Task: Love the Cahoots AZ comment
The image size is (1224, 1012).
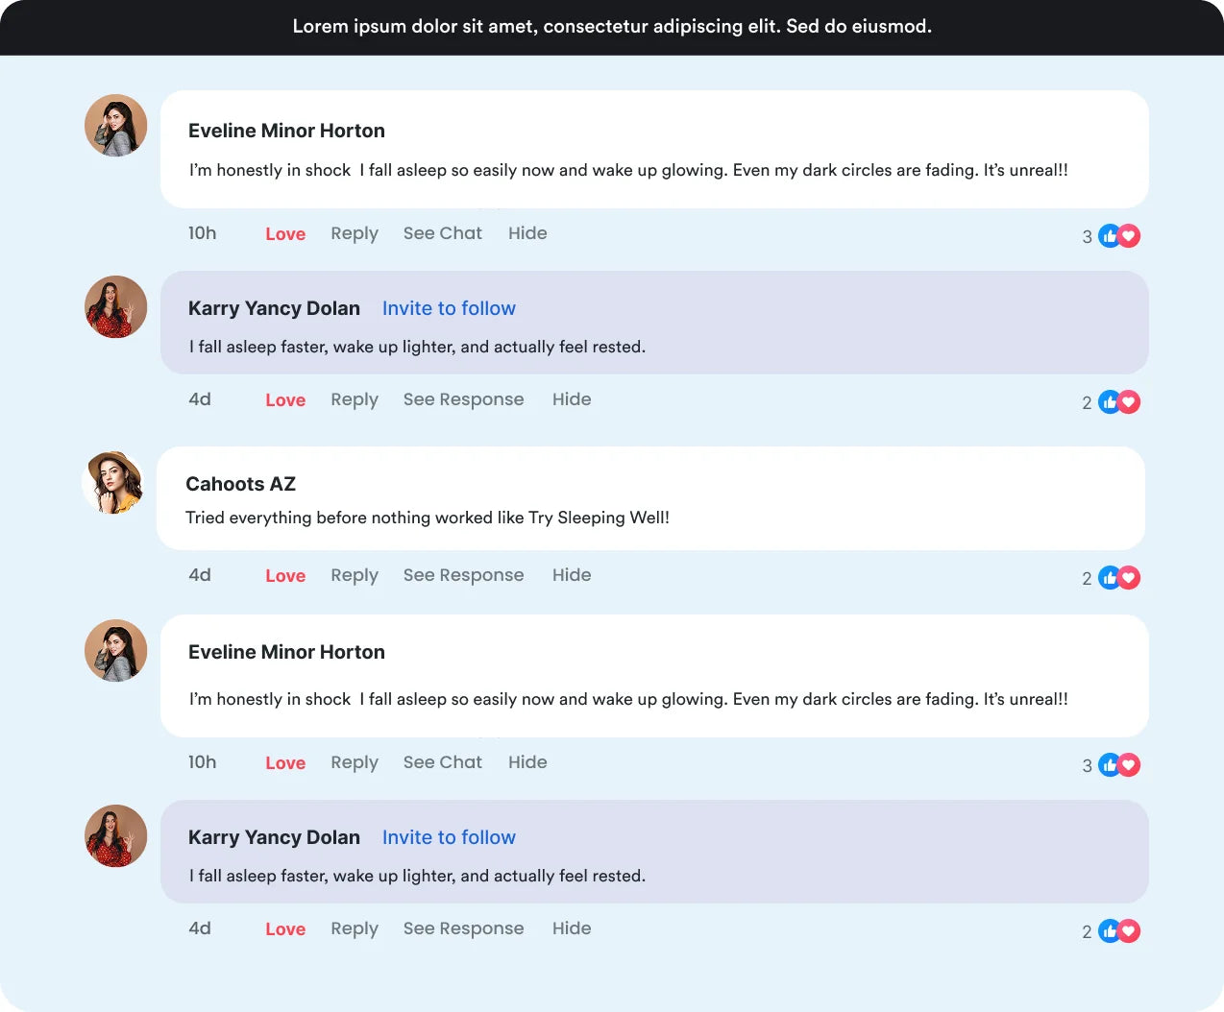Action: (x=285, y=576)
